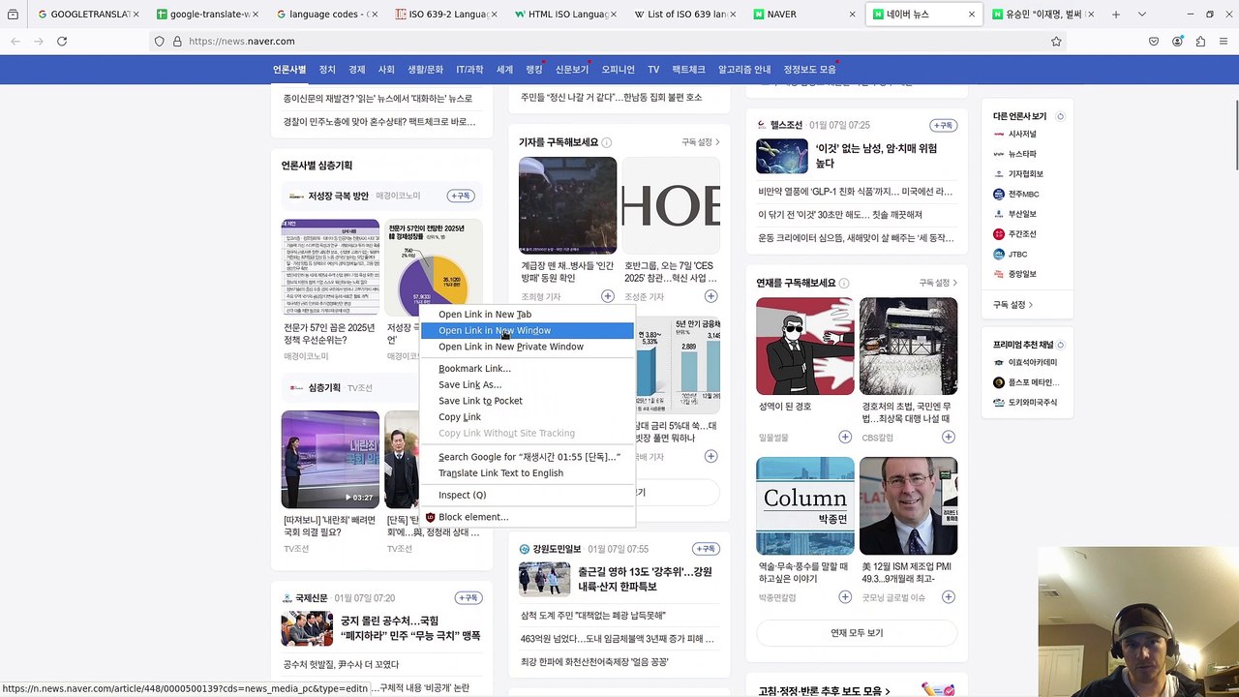Expand the list all tabs chevron
The height and width of the screenshot is (697, 1239).
1142,15
